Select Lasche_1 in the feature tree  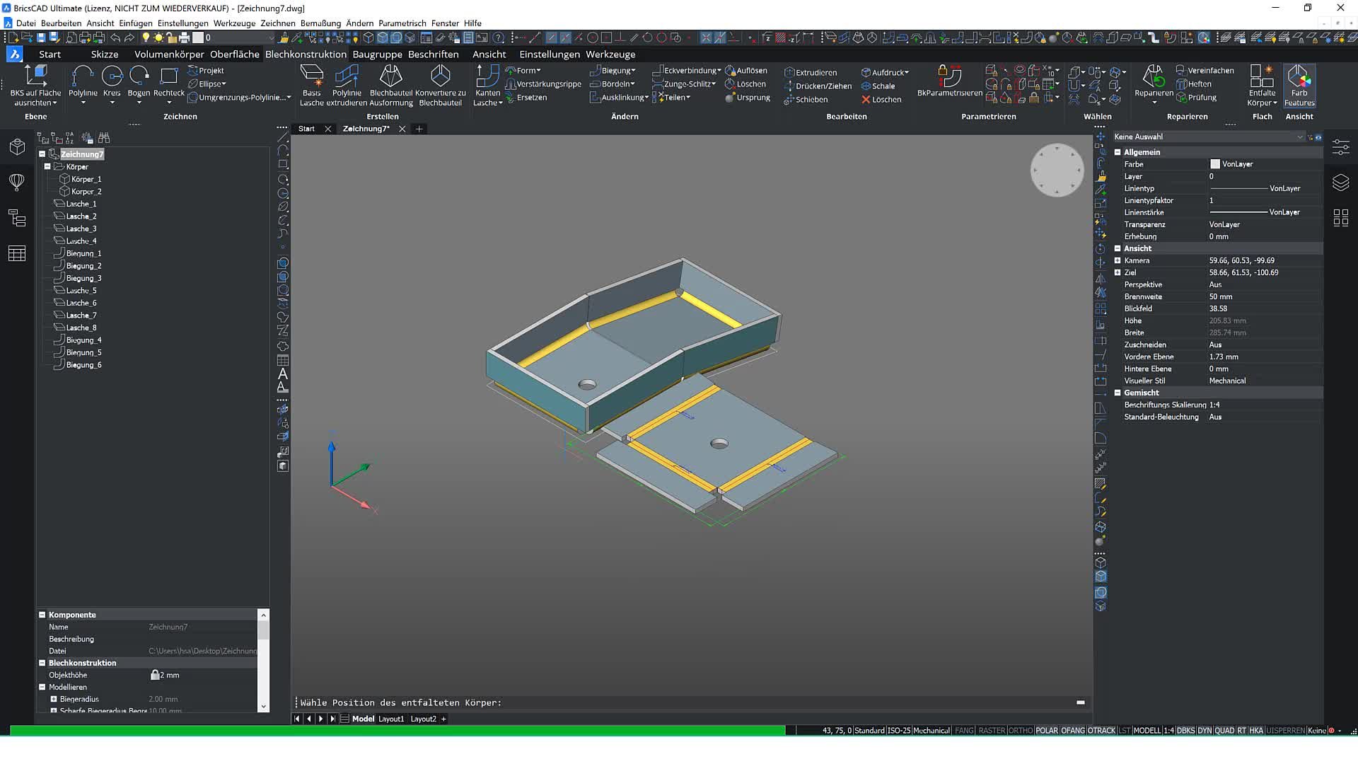click(x=81, y=204)
